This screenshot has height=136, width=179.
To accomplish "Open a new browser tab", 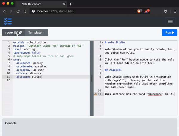I will coord(70,4).
